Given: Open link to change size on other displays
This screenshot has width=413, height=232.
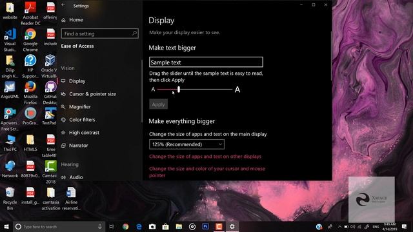Looking at the screenshot, I should (x=205, y=157).
